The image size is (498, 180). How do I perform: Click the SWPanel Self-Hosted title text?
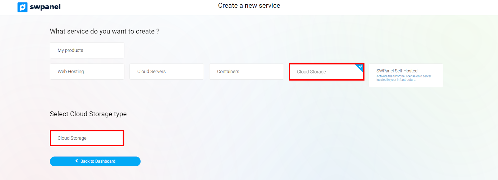point(397,71)
